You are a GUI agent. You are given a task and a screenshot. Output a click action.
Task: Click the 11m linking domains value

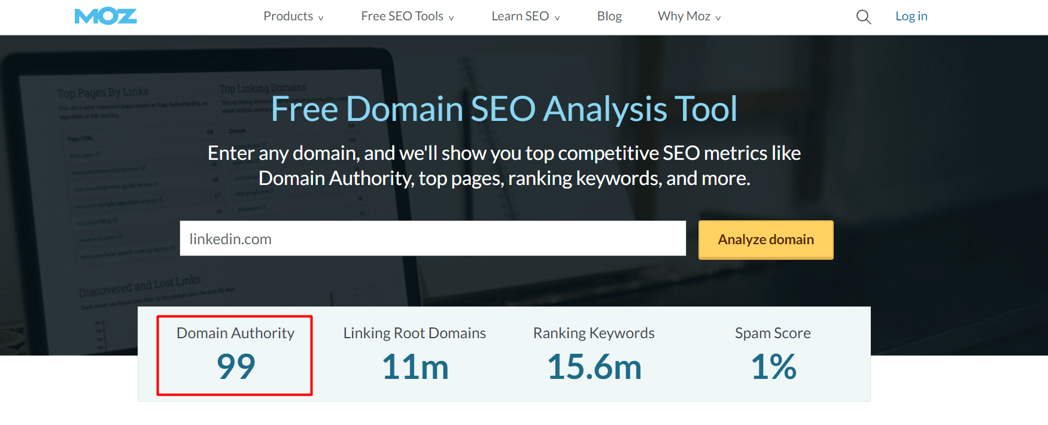tap(415, 366)
